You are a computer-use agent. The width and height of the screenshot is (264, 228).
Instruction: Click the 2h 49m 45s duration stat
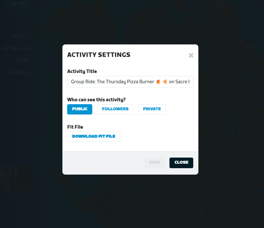[17, 49]
